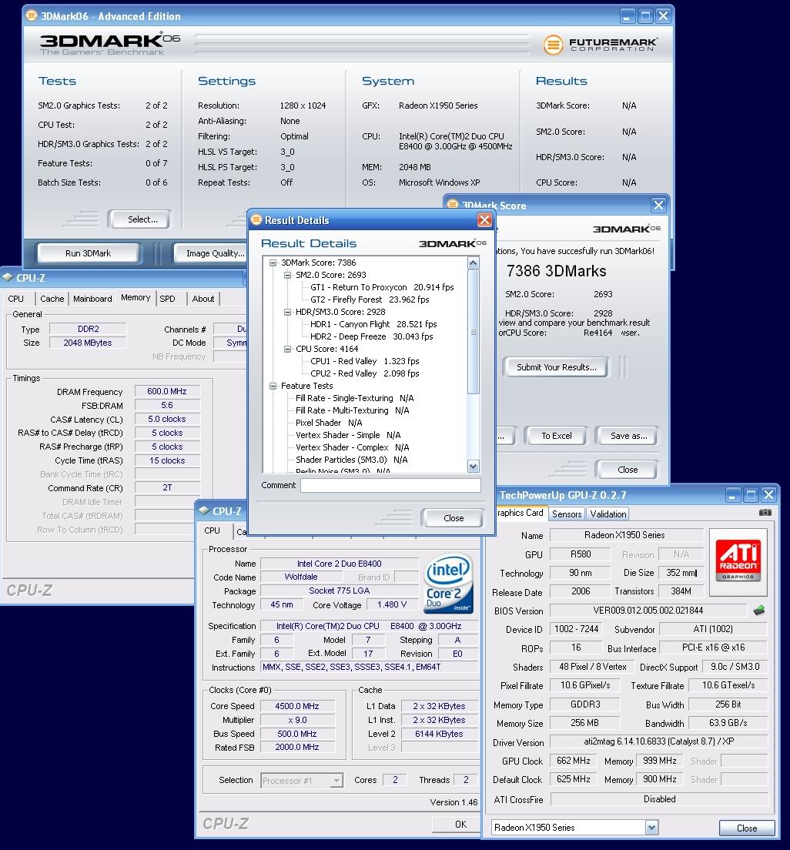Select Fill Rate - Single-Texturing row
Screen dimensions: 790x850
[x=355, y=399]
